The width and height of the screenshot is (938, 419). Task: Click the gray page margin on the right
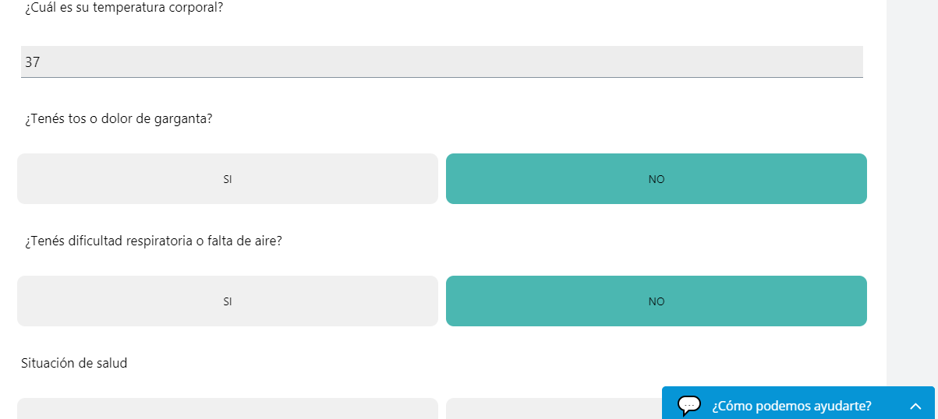coord(912,195)
